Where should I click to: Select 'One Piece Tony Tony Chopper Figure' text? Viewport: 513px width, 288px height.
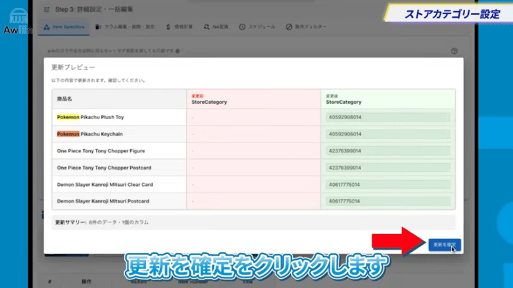coord(101,151)
